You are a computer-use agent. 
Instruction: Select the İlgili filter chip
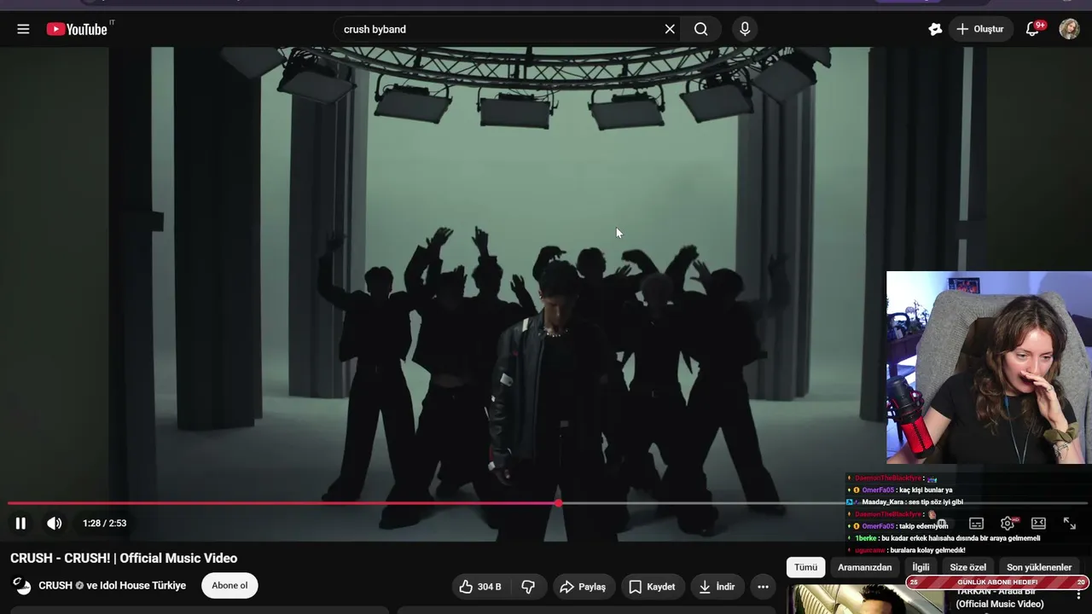click(x=921, y=567)
